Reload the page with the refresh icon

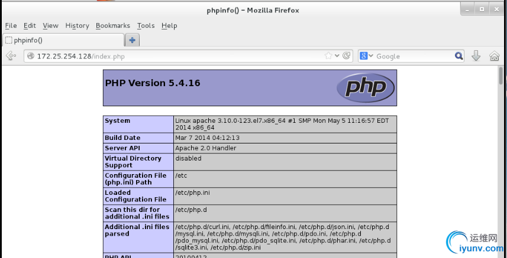pos(346,56)
